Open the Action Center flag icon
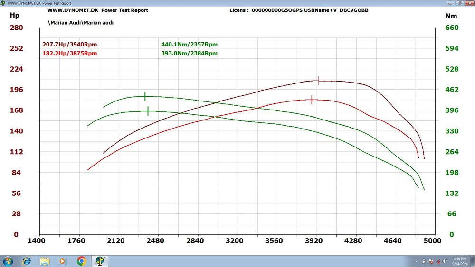Image resolution: width=475 pixels, height=267 pixels. pos(431,261)
